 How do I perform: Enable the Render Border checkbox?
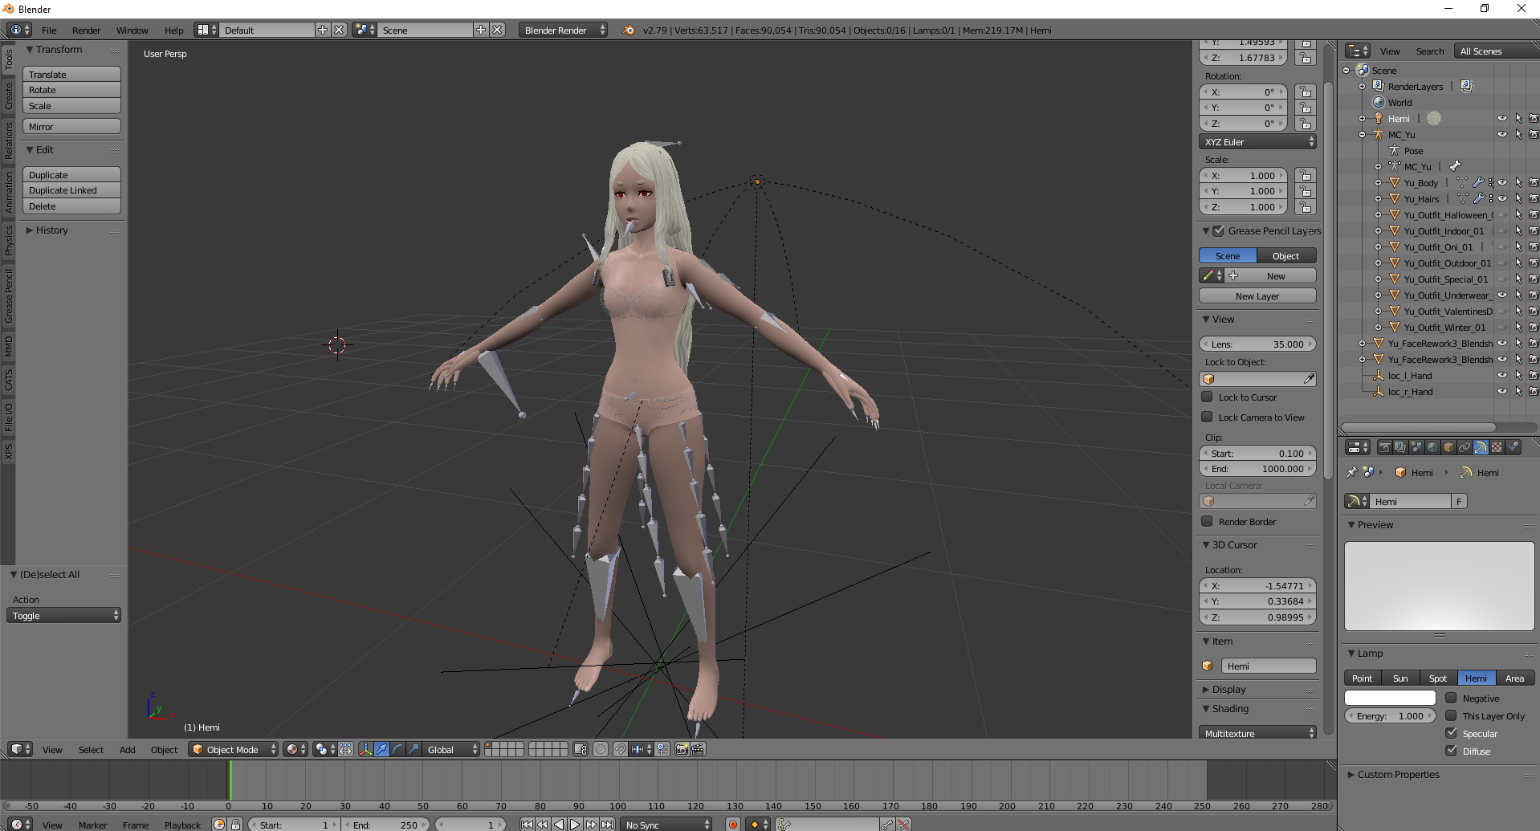tap(1207, 522)
